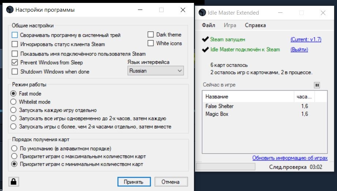Screen dimensions: 337x191
Task: Open the Игра menu
Action: 230,25
